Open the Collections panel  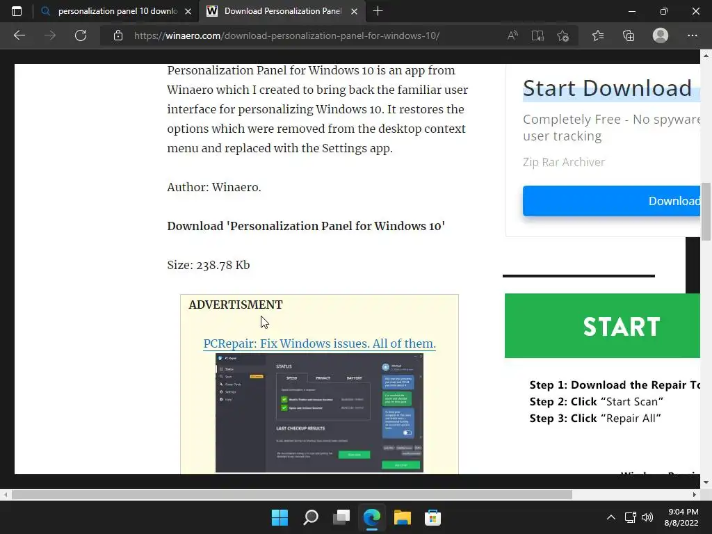click(x=629, y=35)
